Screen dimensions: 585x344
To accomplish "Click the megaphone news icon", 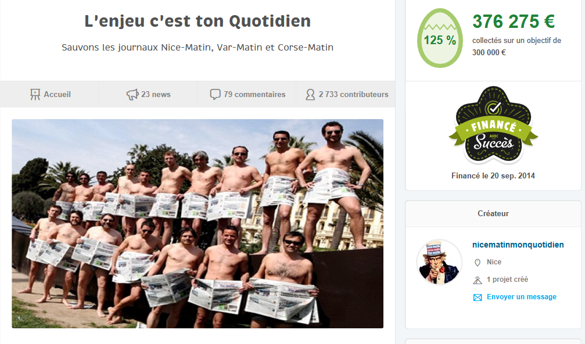I will coord(132,94).
